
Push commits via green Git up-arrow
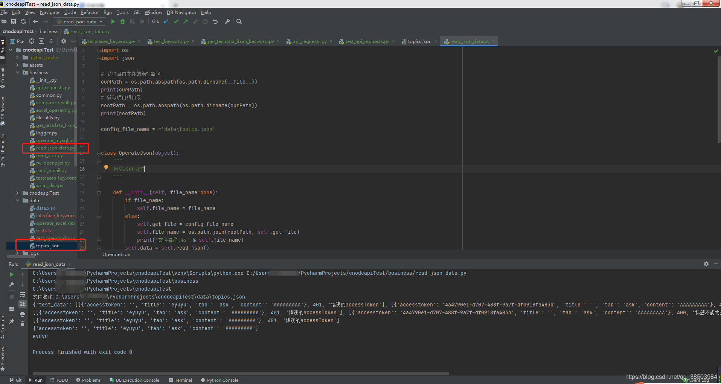coord(186,21)
